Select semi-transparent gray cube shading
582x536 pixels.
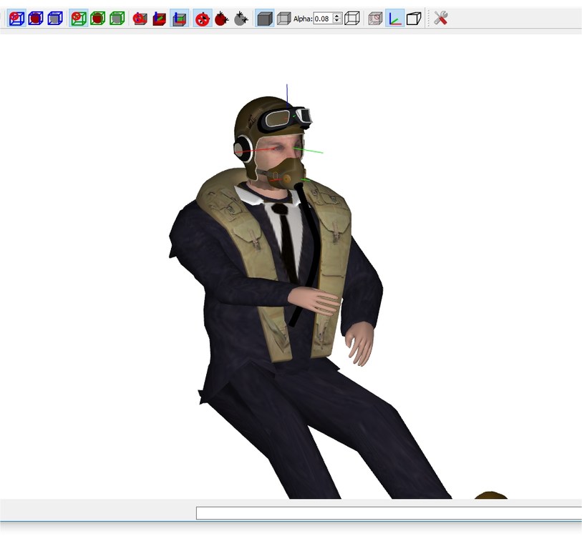(x=284, y=18)
